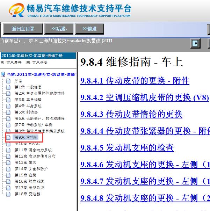The image size is (210, 211).
Task: Click the page icon beside 第9章
Action: (x=8, y=137)
